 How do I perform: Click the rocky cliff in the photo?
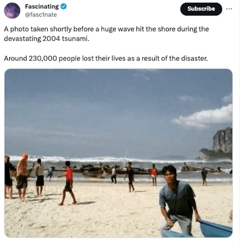[x=223, y=142]
